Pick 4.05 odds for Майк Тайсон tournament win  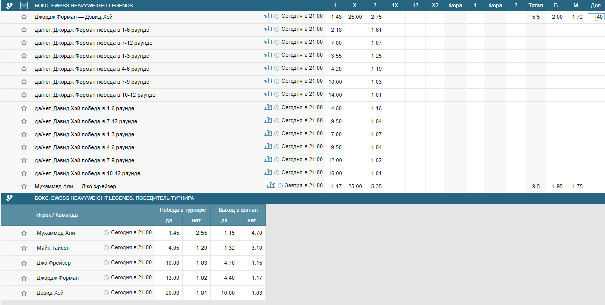(x=168, y=248)
